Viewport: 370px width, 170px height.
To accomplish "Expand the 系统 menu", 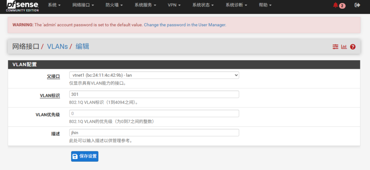I will pos(54,5).
